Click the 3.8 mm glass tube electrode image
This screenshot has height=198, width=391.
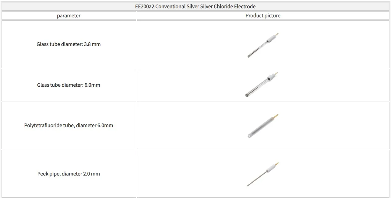pos(262,45)
